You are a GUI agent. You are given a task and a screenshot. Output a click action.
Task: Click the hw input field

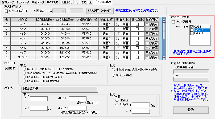click(39, 108)
